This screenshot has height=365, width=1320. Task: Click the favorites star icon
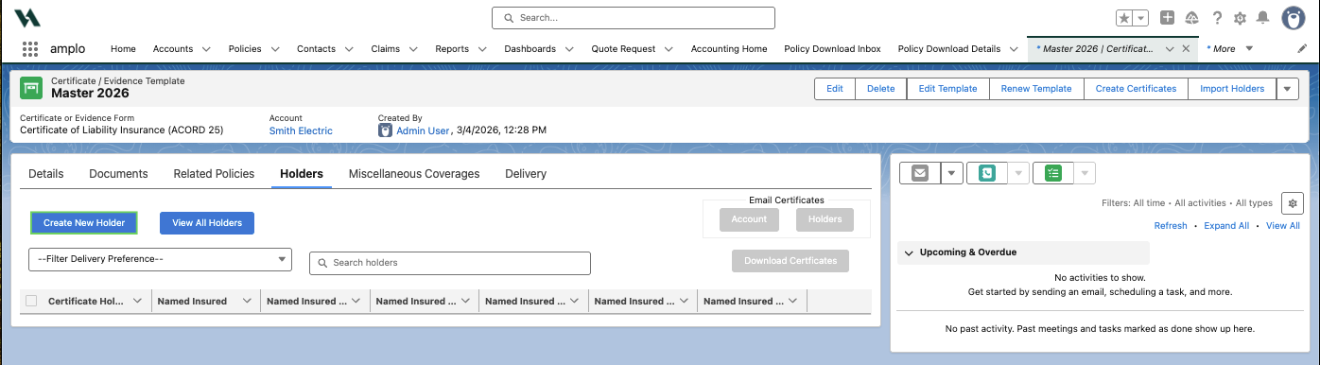(1124, 18)
